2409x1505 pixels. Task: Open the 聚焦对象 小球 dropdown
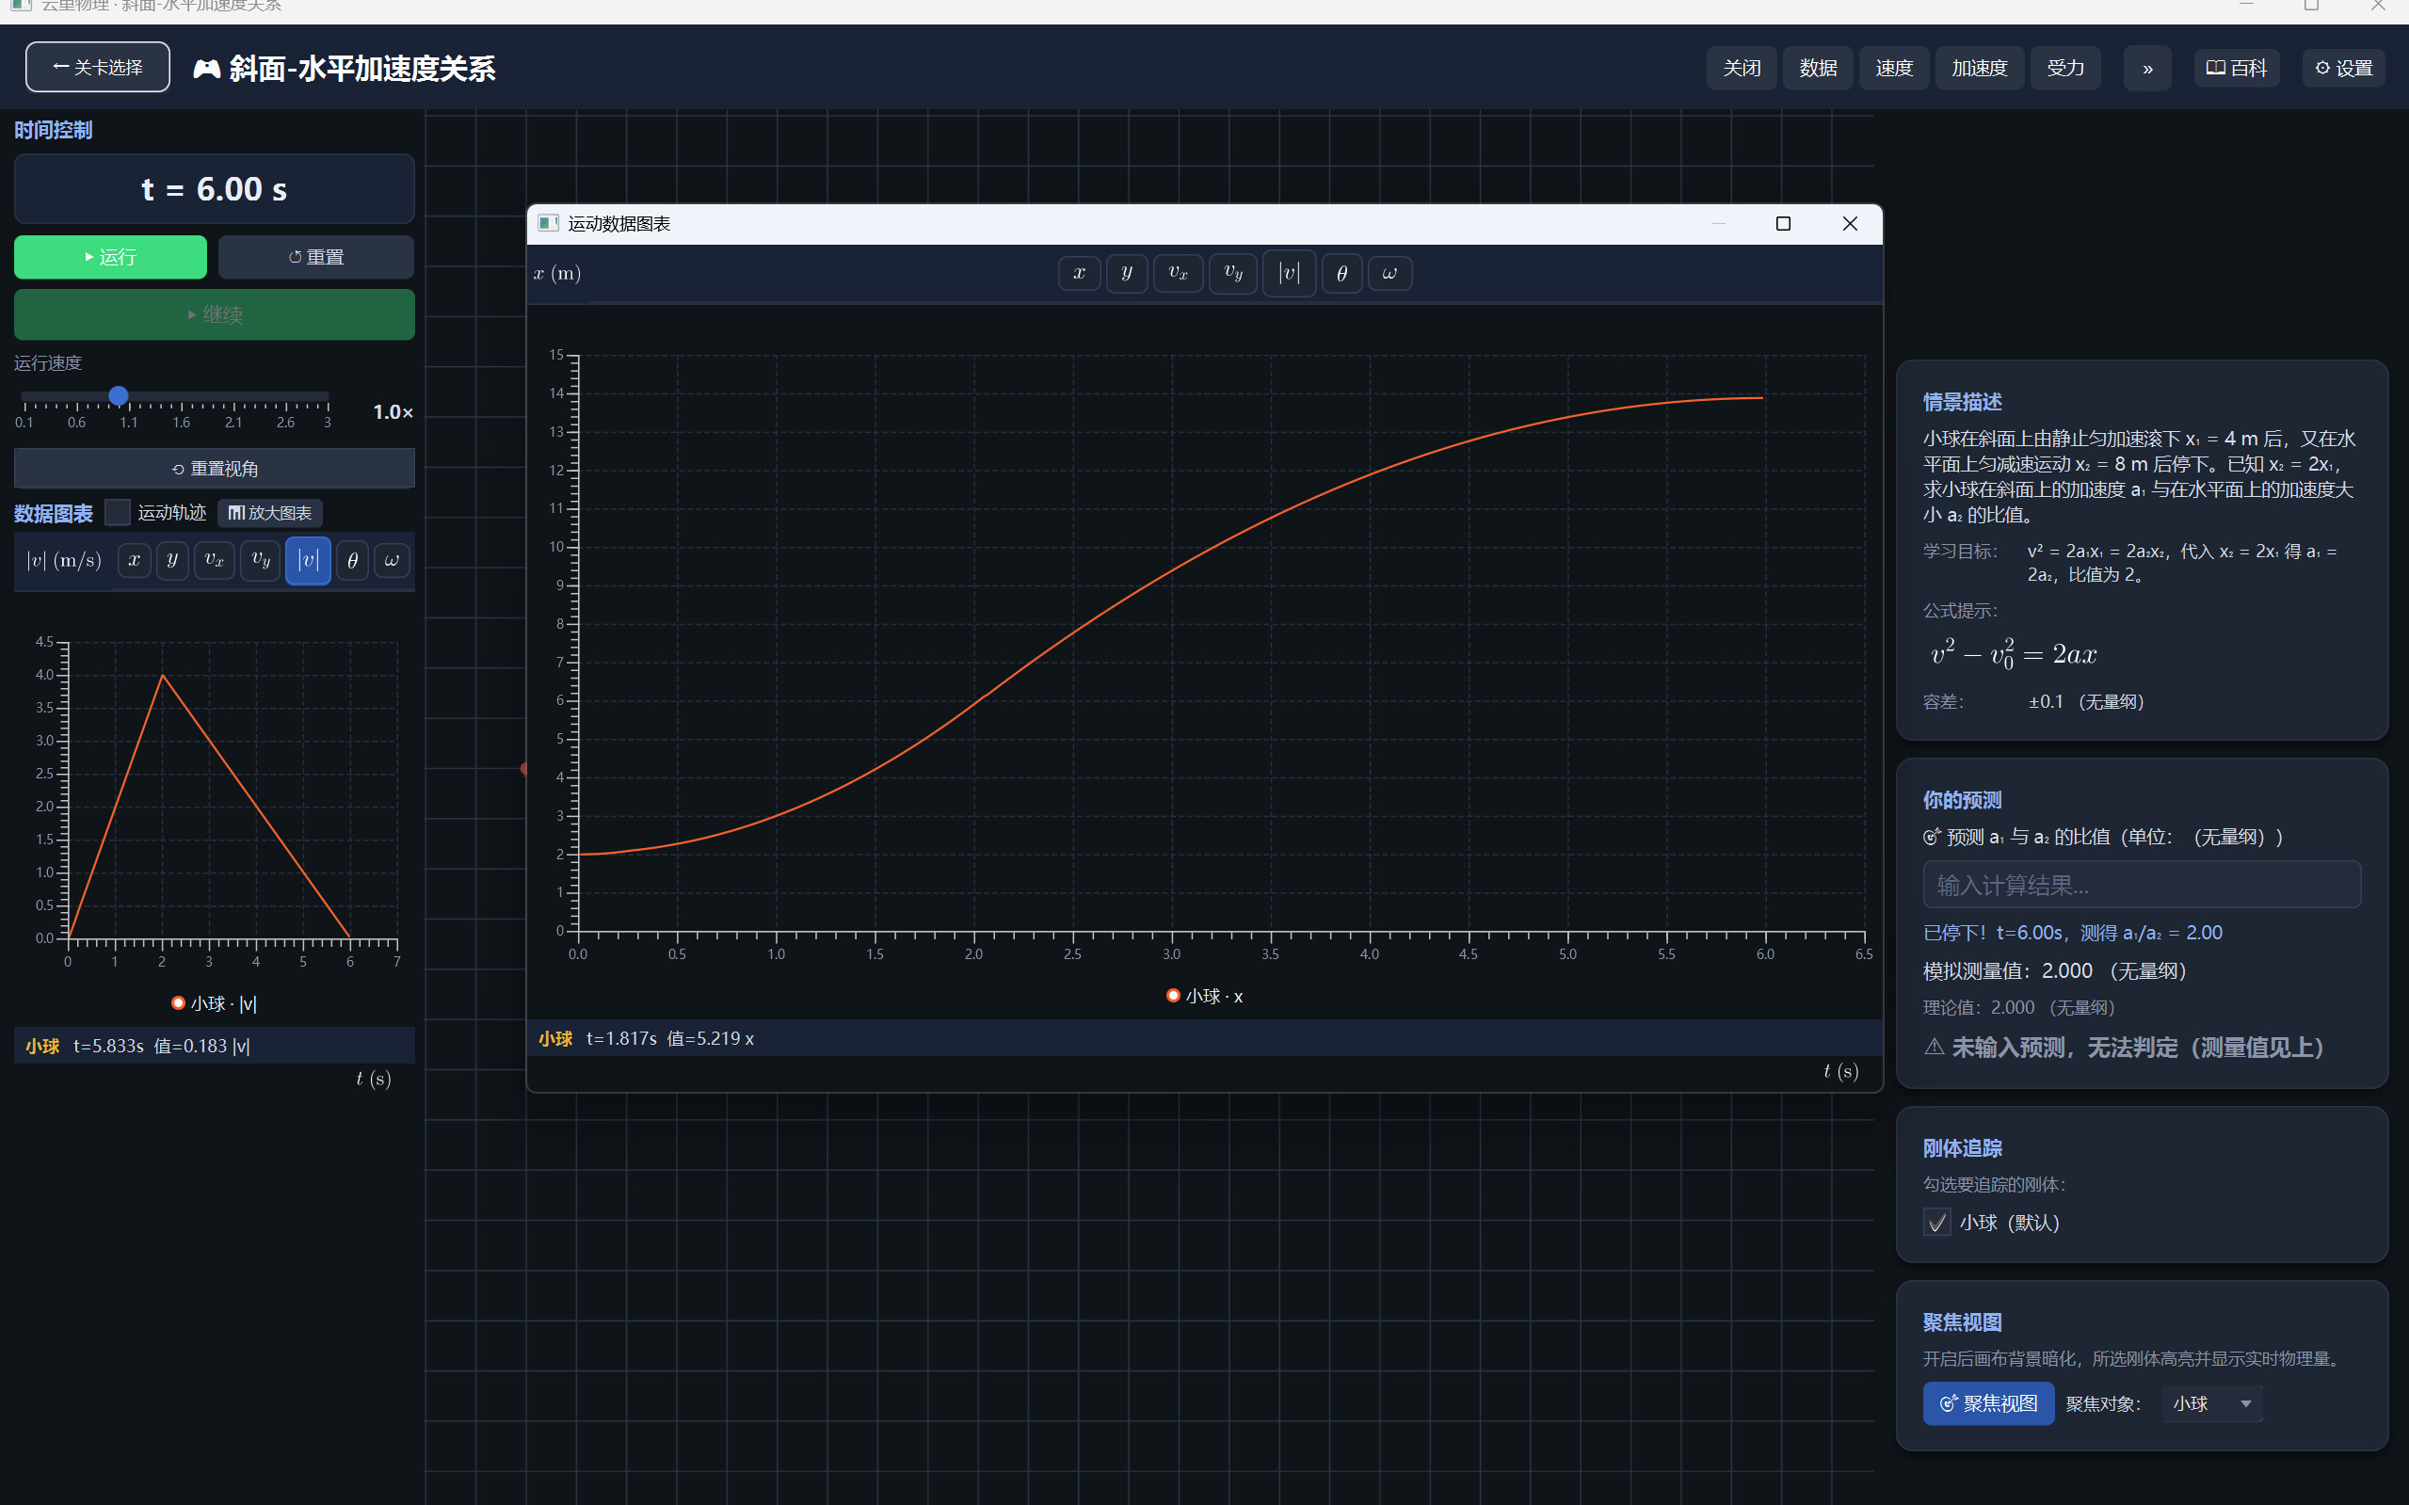coord(2212,1403)
